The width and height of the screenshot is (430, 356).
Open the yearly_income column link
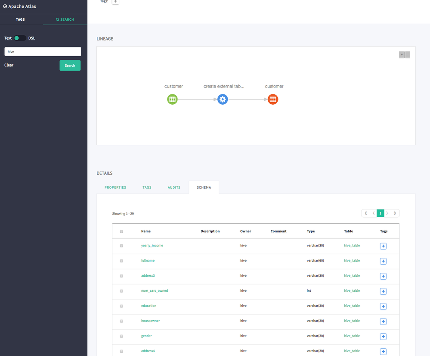pyautogui.click(x=152, y=246)
